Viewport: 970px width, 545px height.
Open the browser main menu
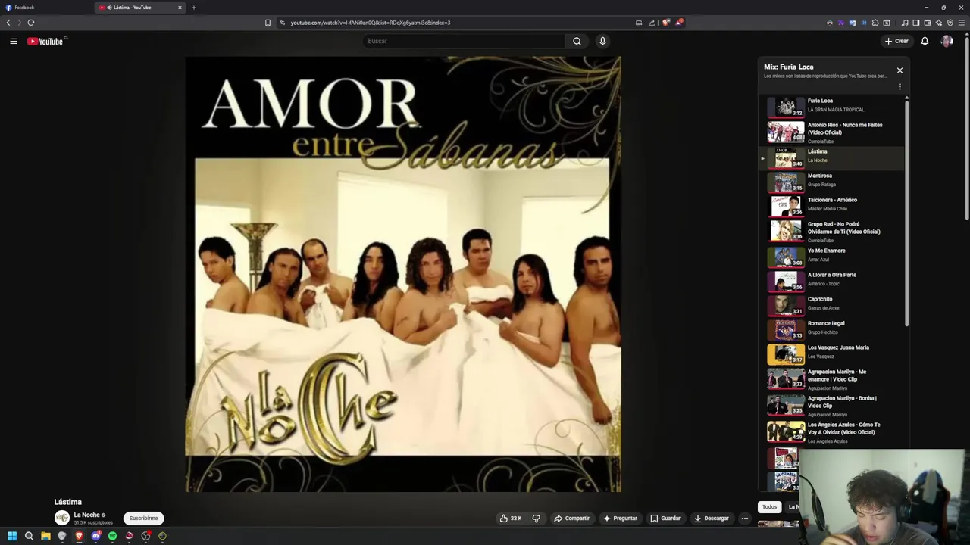pos(962,23)
